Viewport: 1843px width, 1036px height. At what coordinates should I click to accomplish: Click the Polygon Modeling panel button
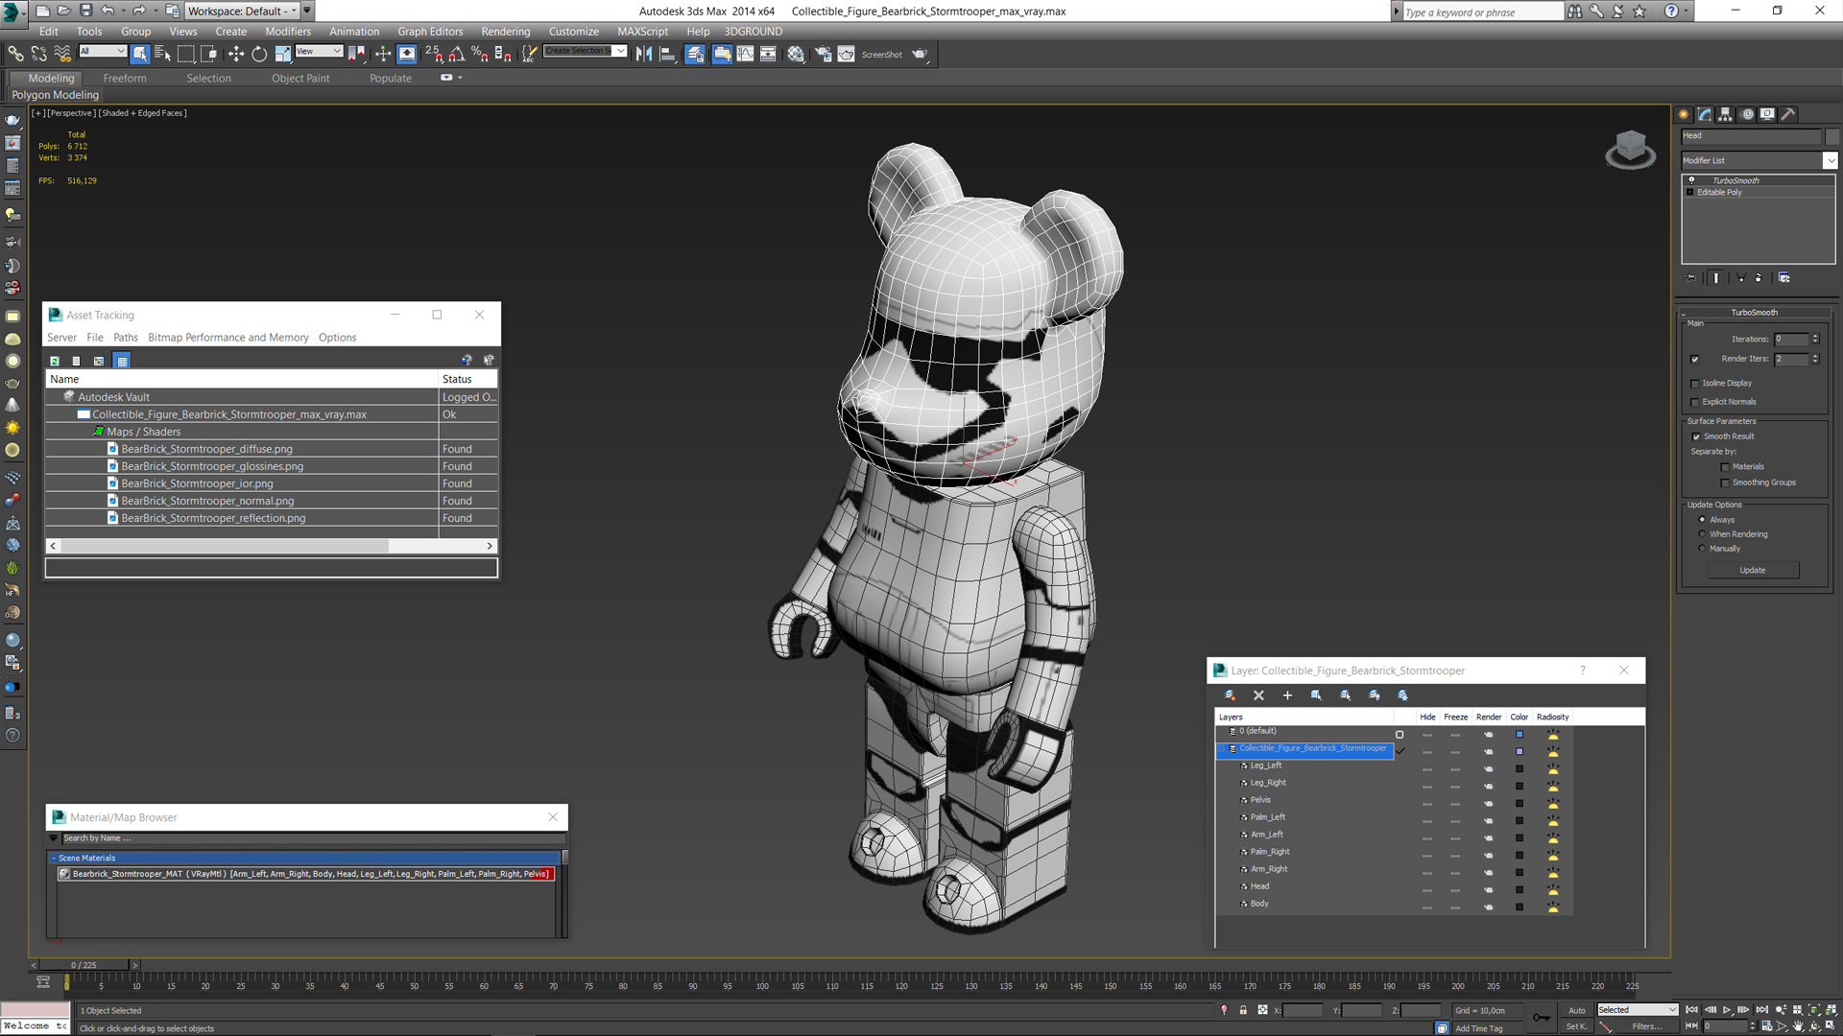pyautogui.click(x=55, y=95)
